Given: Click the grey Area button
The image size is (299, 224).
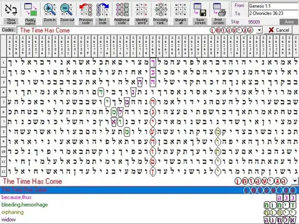Looking at the screenshot, I should [289, 22].
